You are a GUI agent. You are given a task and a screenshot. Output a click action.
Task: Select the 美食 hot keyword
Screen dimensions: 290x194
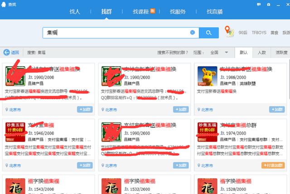(274, 33)
